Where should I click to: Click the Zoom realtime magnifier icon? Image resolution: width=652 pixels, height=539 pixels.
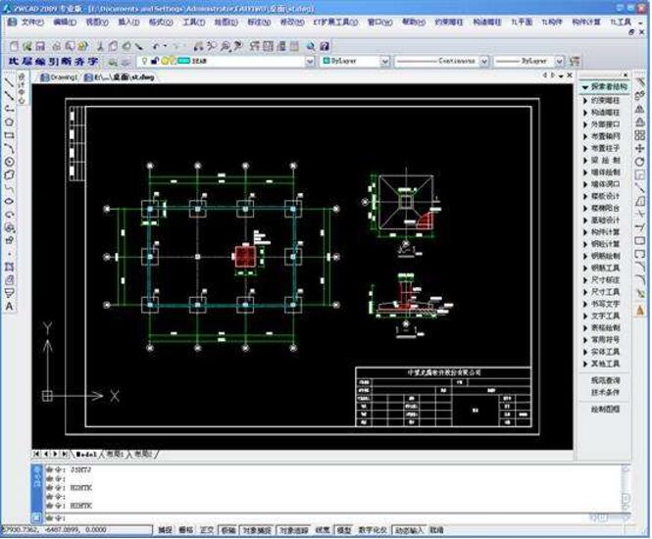coord(212,46)
